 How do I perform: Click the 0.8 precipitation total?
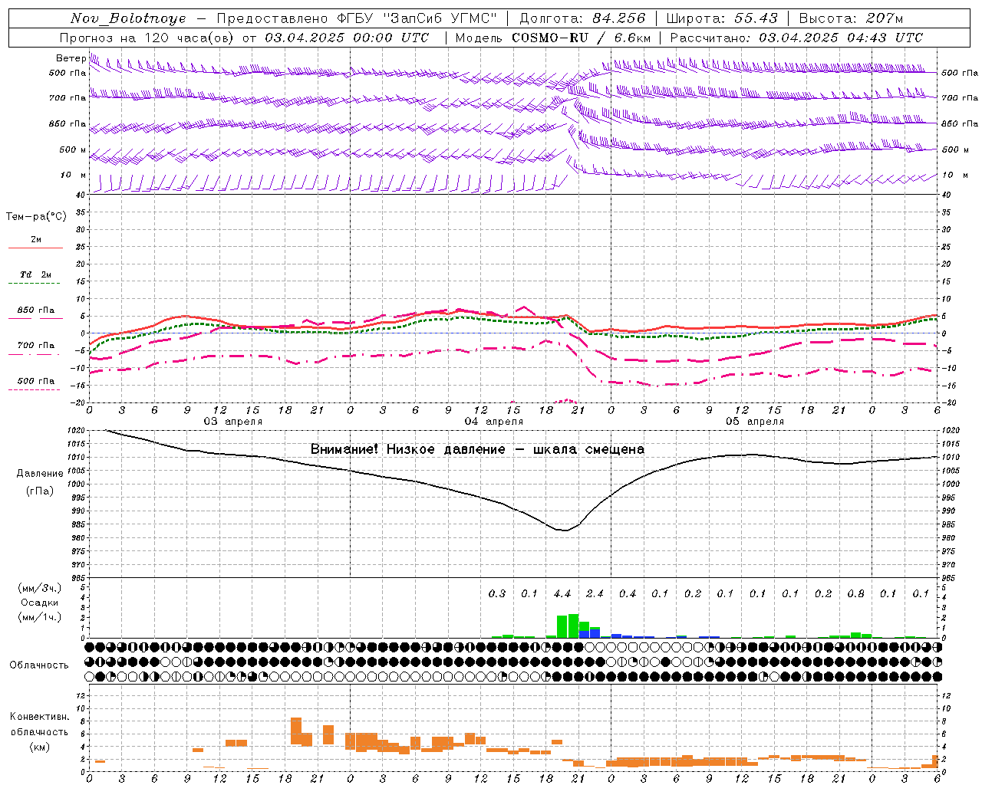[855, 593]
